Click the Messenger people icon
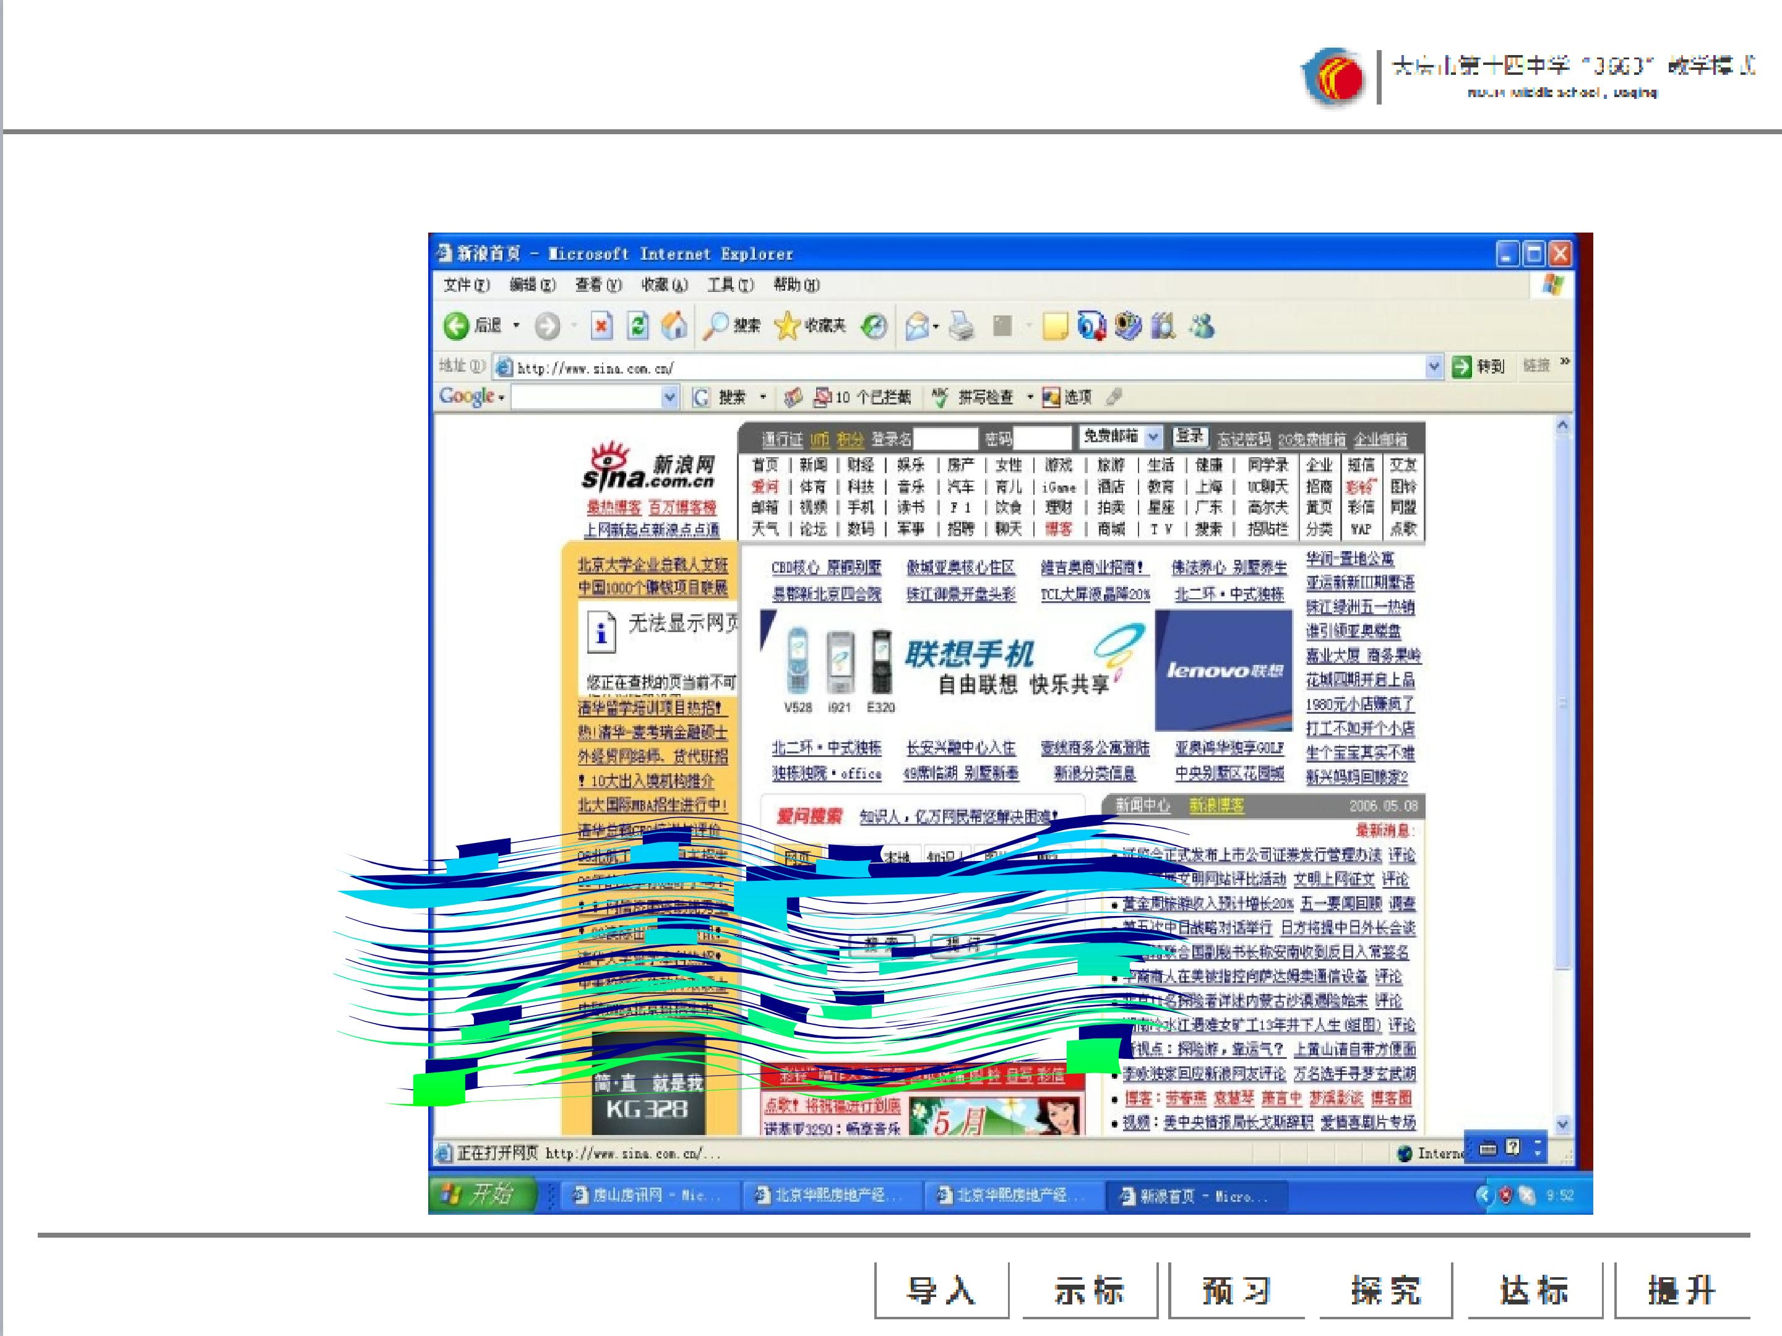Screen dimensions: 1782x1336 [x=1203, y=325]
